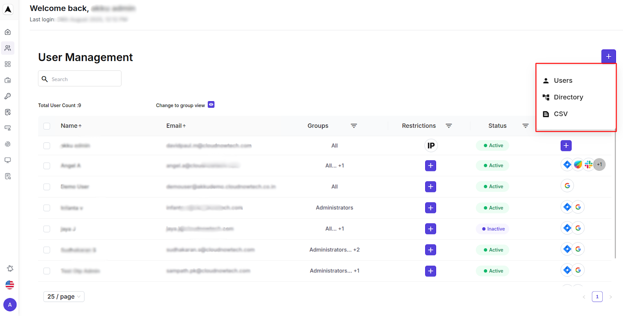This screenshot has height=316, width=623.
Task: Tick checkbox for first user row
Action: click(x=47, y=146)
